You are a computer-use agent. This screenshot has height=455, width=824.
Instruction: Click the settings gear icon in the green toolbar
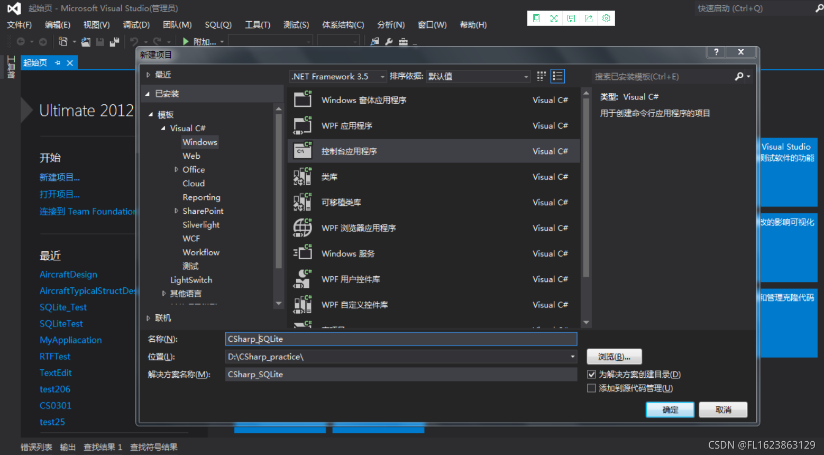click(x=606, y=18)
